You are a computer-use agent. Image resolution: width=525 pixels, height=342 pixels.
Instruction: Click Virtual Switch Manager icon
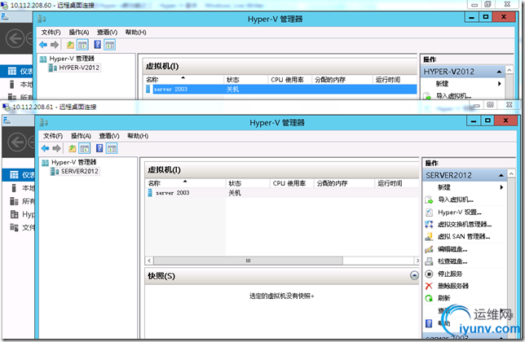click(429, 224)
